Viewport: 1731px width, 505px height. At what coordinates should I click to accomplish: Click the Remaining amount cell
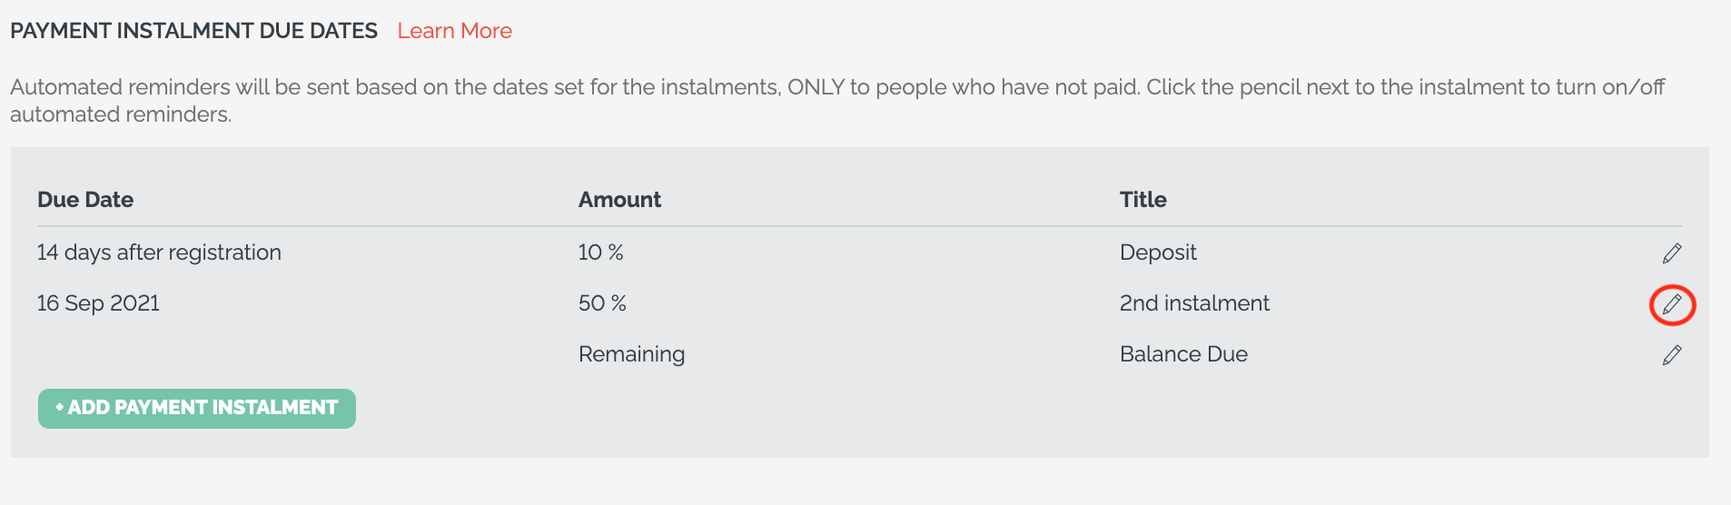pyautogui.click(x=632, y=354)
